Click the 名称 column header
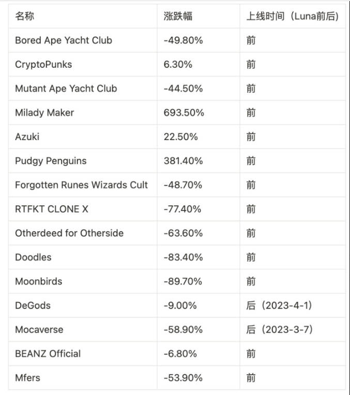 pos(25,16)
